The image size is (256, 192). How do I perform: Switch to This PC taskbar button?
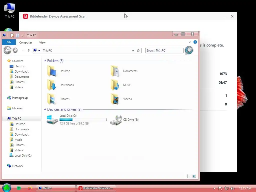pos(56,188)
